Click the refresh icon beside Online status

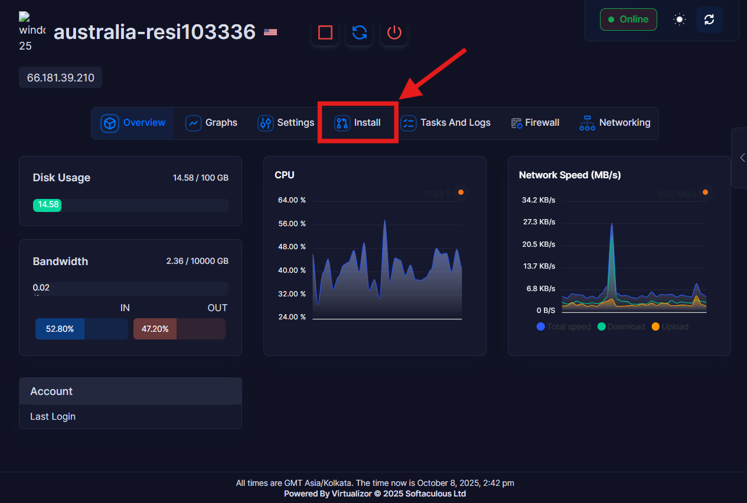[x=709, y=19]
